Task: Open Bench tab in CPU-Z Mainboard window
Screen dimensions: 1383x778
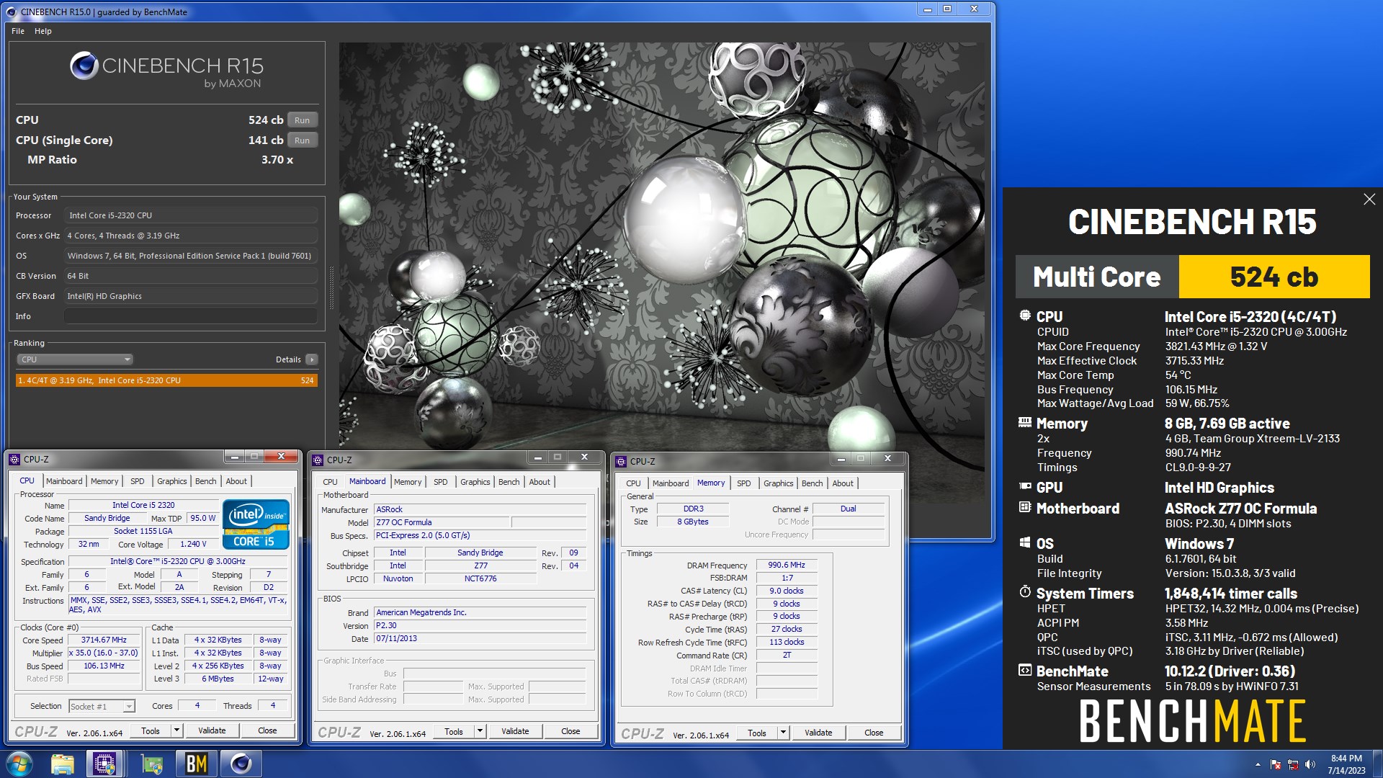Action: pos(509,482)
